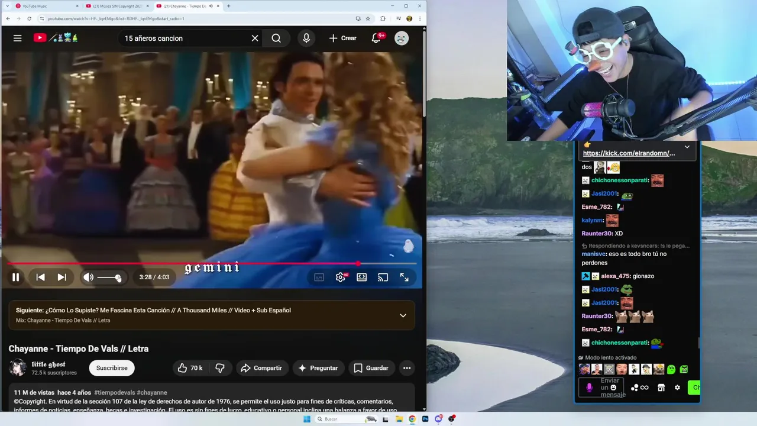Open the YouTube guide hamburger menu
Viewport: 757px width, 426px height.
tap(17, 38)
